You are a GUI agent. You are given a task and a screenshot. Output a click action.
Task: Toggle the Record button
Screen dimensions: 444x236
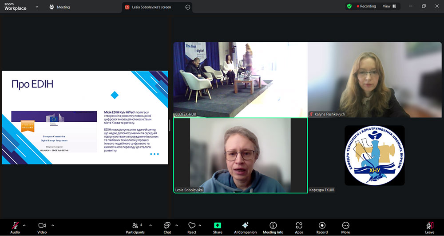[322, 227]
